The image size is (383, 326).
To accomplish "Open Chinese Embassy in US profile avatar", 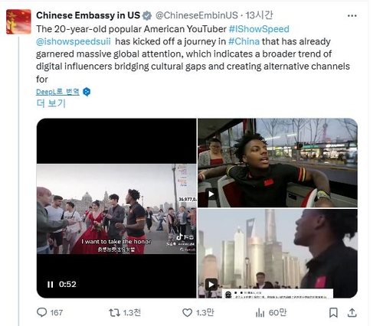I will point(18,21).
